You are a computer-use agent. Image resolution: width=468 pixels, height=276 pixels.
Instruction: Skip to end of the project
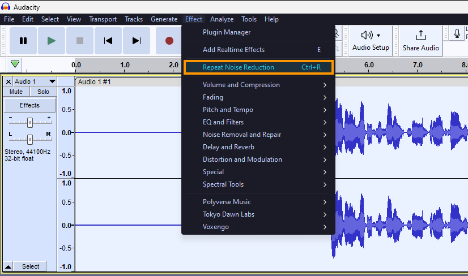pyautogui.click(x=137, y=41)
